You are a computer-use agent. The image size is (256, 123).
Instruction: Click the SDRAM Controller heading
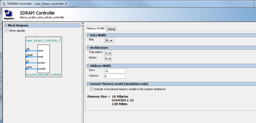(x=38, y=13)
